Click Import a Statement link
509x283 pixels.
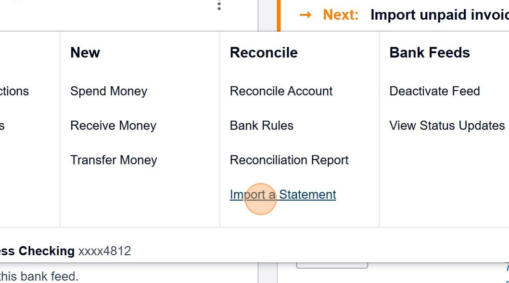tap(283, 195)
